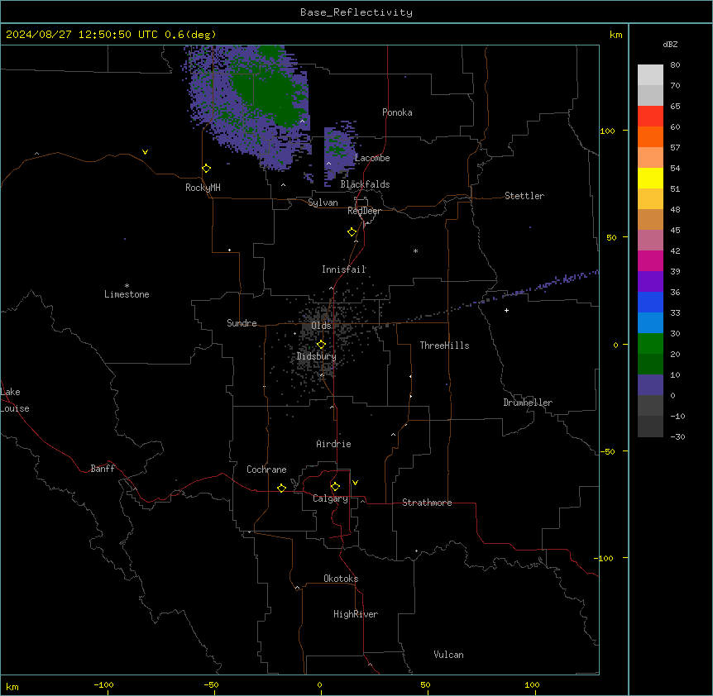Select the 54–51 dBZ bright yellow swatch
713x696 pixels.
(x=650, y=178)
